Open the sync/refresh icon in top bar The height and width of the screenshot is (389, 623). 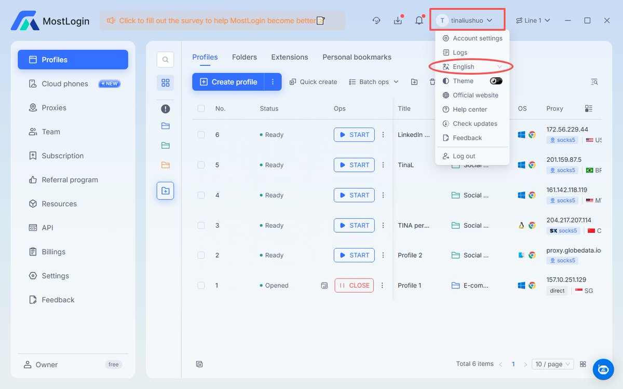point(376,20)
